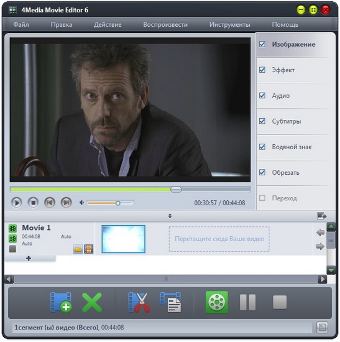This screenshot has width=340, height=342.
Task: Click the horizontal scrollbar left arrow
Action: (9, 279)
